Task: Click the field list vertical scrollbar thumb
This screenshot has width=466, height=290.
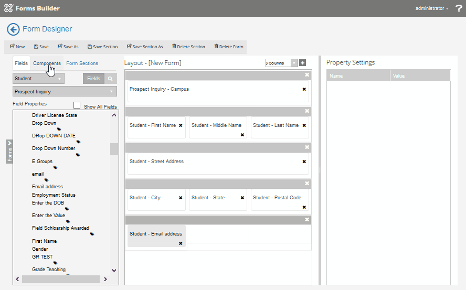Action: 114,149
